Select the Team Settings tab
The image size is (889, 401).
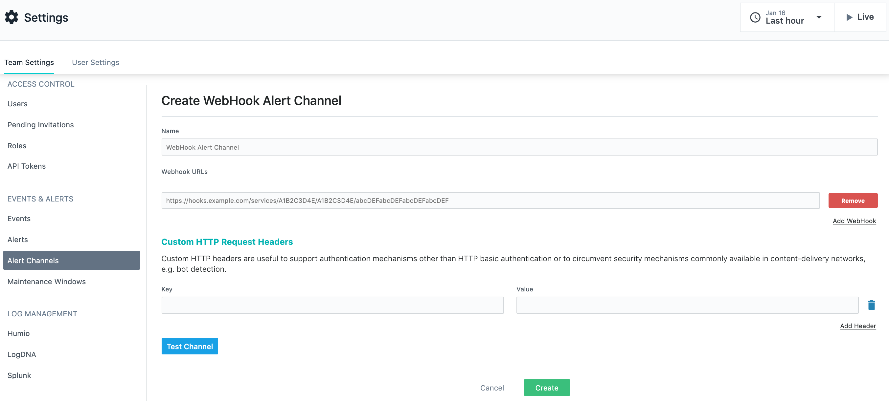tap(29, 62)
